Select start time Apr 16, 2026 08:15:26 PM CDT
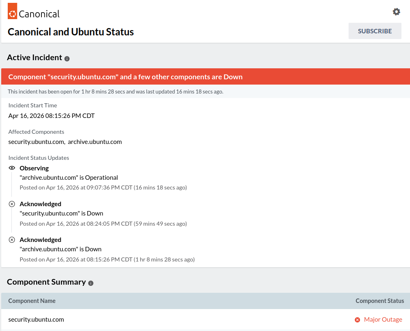The height and width of the screenshot is (331, 410). coord(52,116)
